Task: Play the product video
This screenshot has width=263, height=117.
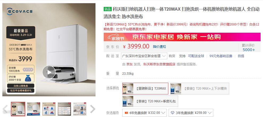Action: [49, 72]
